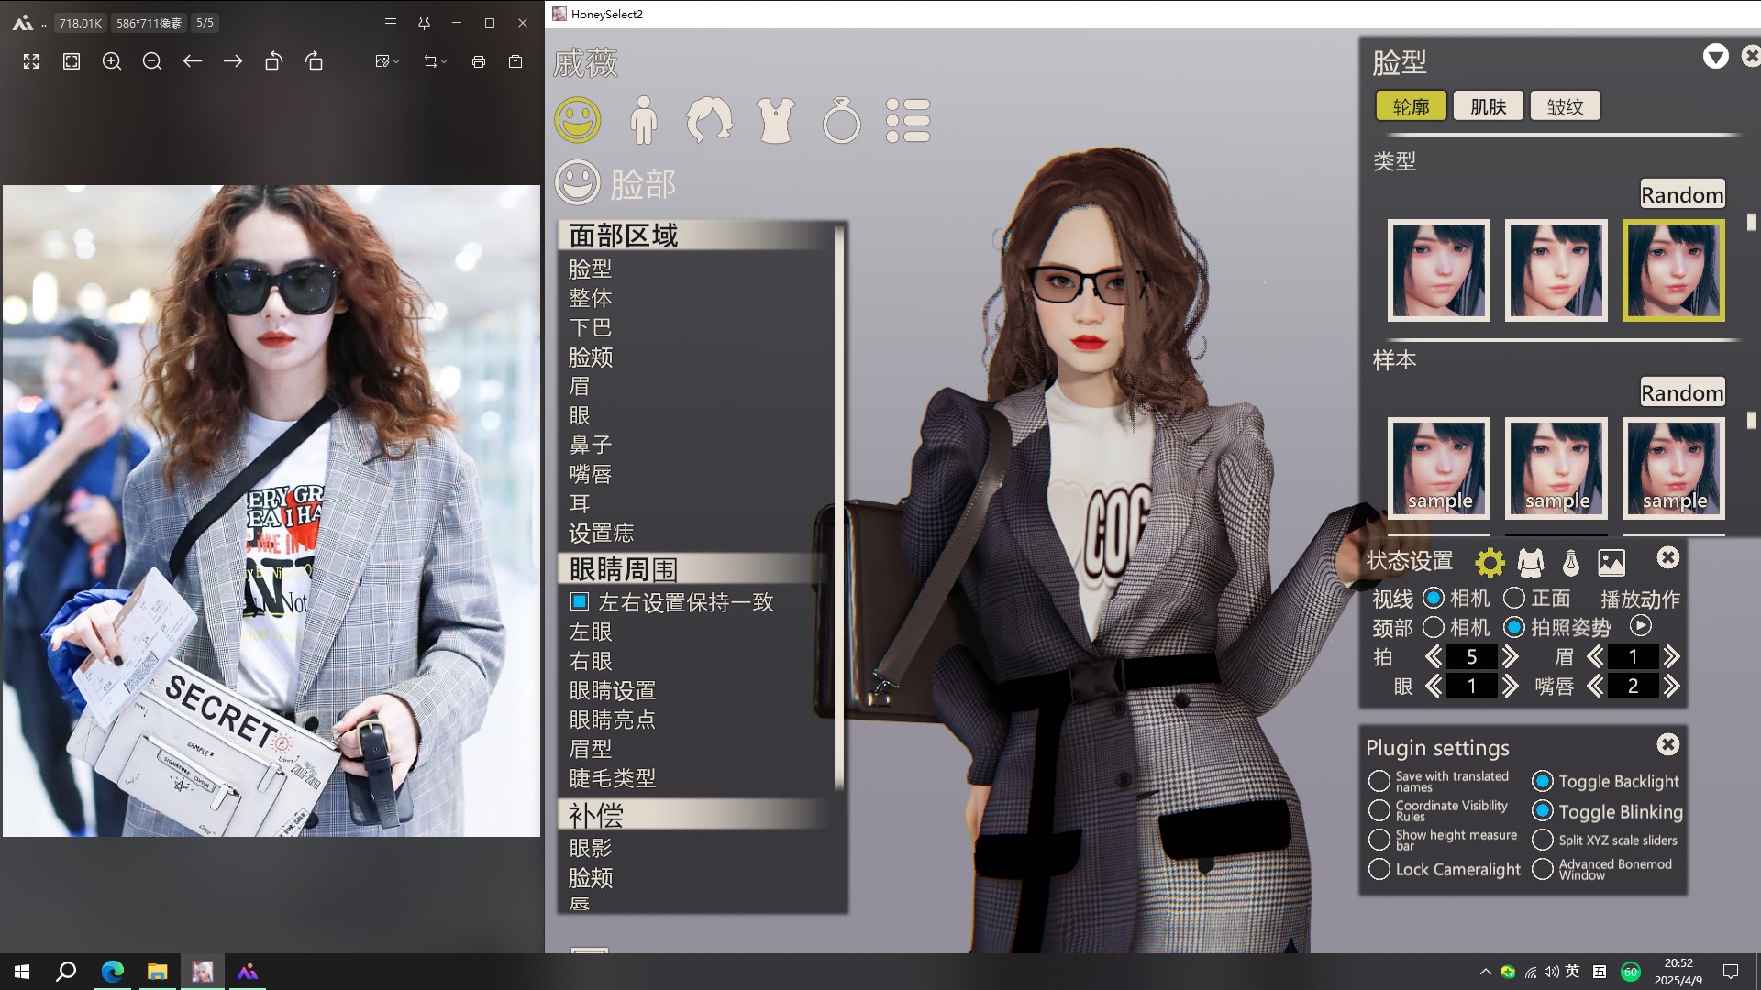Enable Lock Cameralight option
Image resolution: width=1761 pixels, height=990 pixels.
click(x=1379, y=869)
